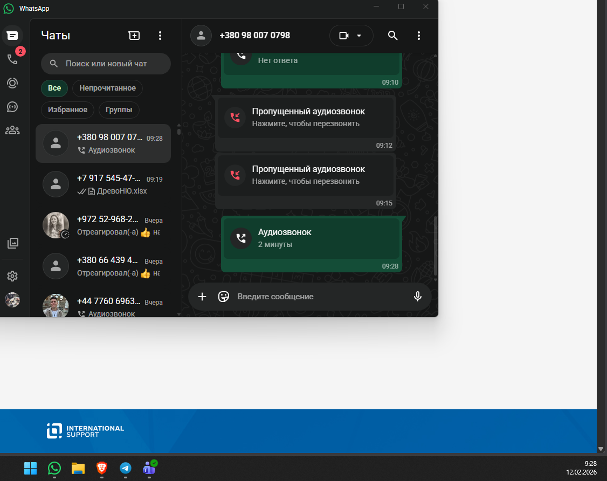Open chat with +7 917 545-47-...
This screenshot has height=481, width=607.
click(x=103, y=184)
